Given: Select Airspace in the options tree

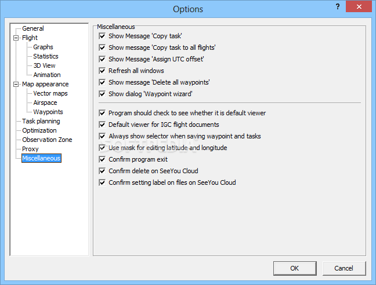Looking at the screenshot, I should point(45,103).
